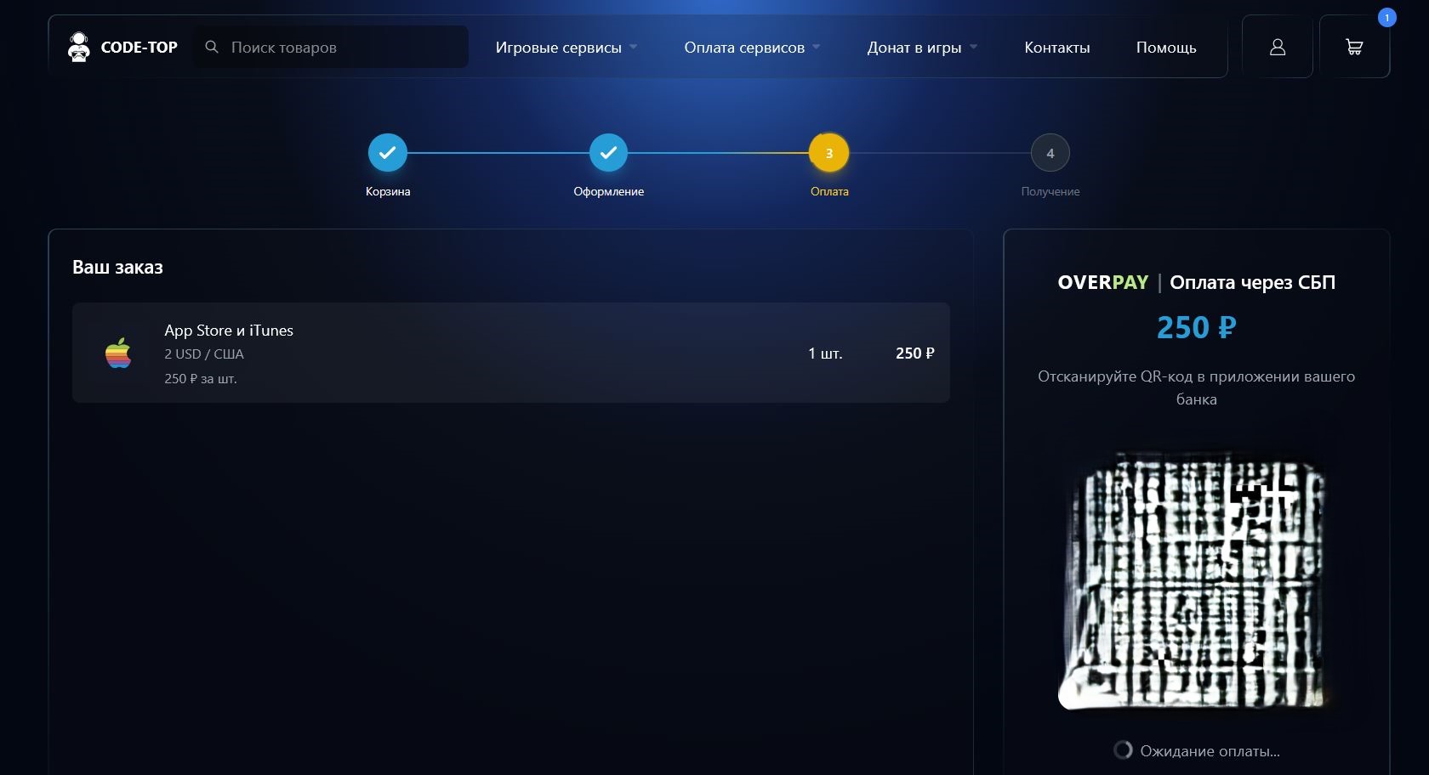
Task: Focus the Поиск товаров search field
Action: tap(340, 48)
